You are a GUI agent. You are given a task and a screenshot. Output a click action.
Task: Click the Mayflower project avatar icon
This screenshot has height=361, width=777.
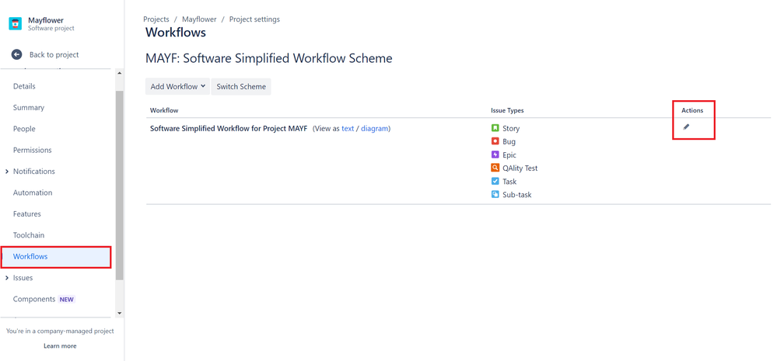tap(16, 24)
